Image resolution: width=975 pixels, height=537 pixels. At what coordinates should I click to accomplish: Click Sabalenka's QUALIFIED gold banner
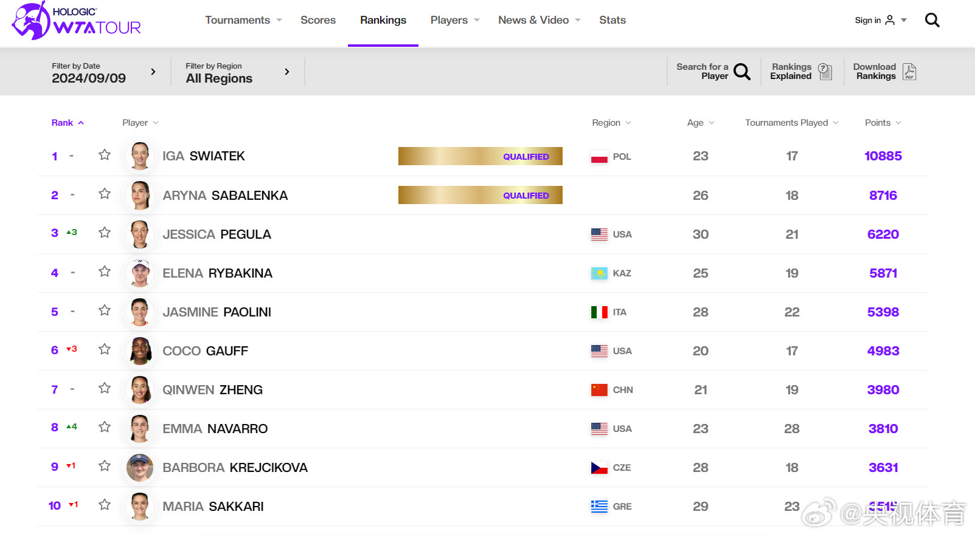tap(481, 195)
